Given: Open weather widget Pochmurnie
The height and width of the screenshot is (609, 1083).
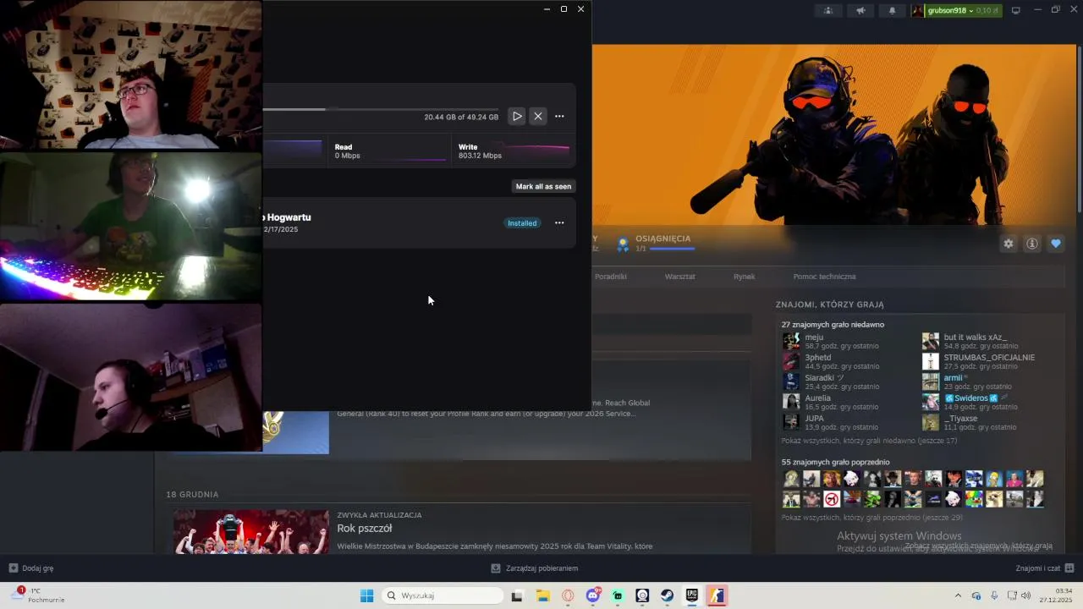Looking at the screenshot, I should 38,595.
